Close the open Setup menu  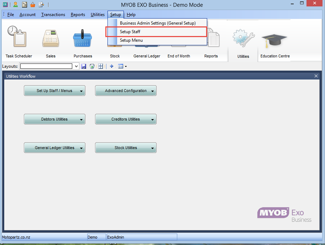(x=115, y=15)
